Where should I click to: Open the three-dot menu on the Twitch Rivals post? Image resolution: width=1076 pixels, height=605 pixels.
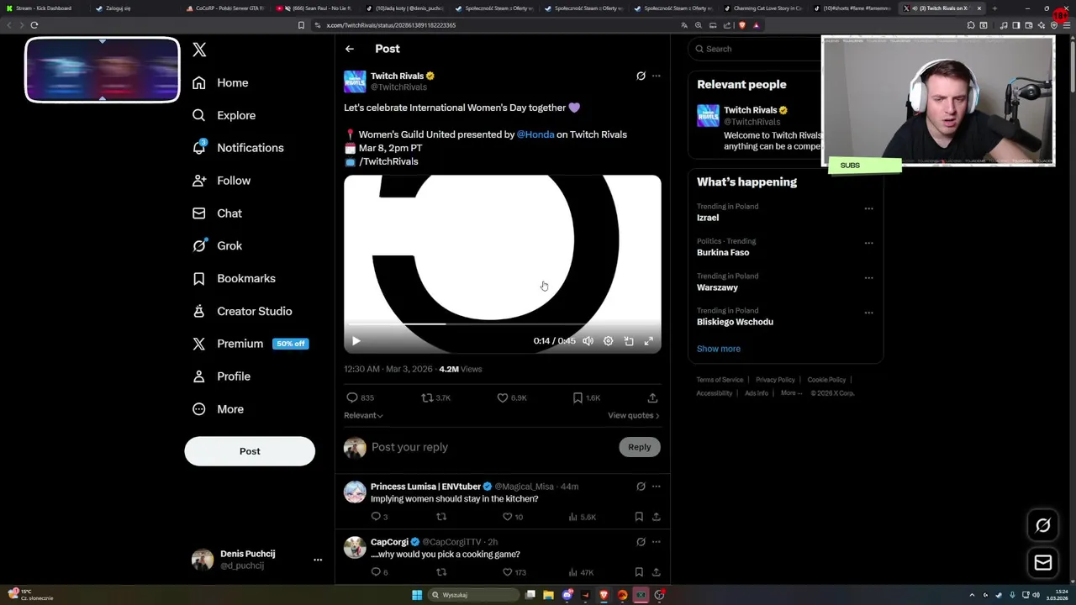coord(657,76)
